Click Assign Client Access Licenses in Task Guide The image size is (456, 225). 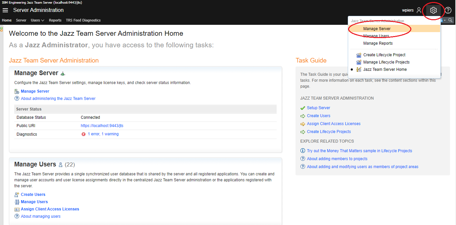(334, 124)
